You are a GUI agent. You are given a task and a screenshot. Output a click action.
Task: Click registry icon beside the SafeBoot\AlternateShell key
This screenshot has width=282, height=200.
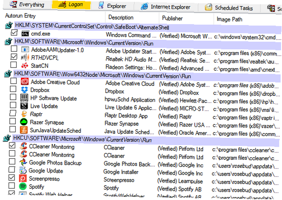9,26
